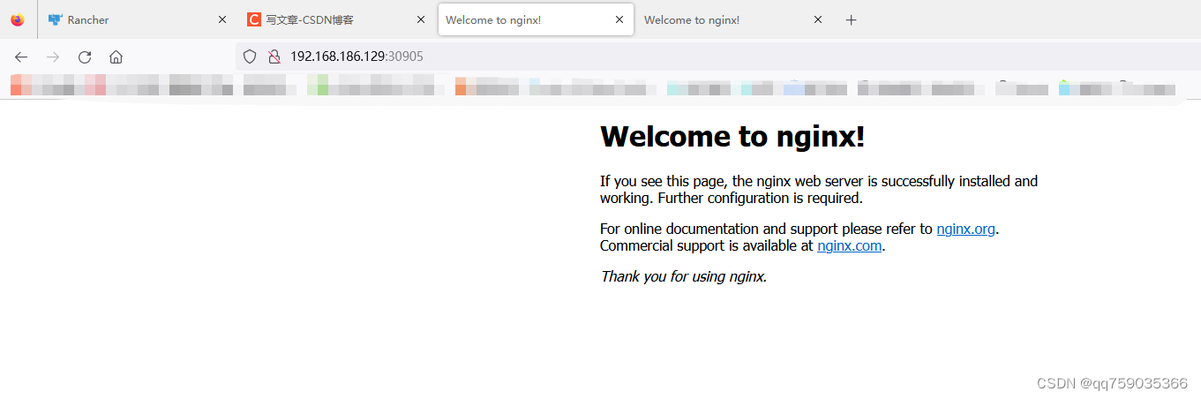Open the nginx.org link
The height and width of the screenshot is (399, 1201).
pyautogui.click(x=965, y=229)
